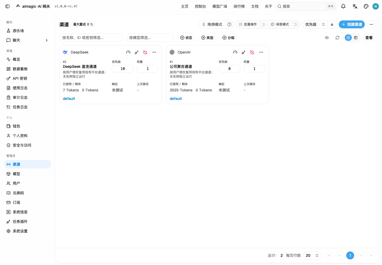Disable OpenAI channel power icon
This screenshot has width=382, height=265.
(252, 52)
